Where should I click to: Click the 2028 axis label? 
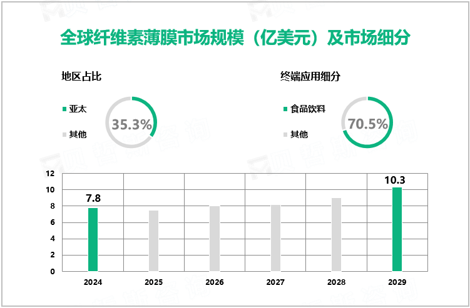[336, 282]
